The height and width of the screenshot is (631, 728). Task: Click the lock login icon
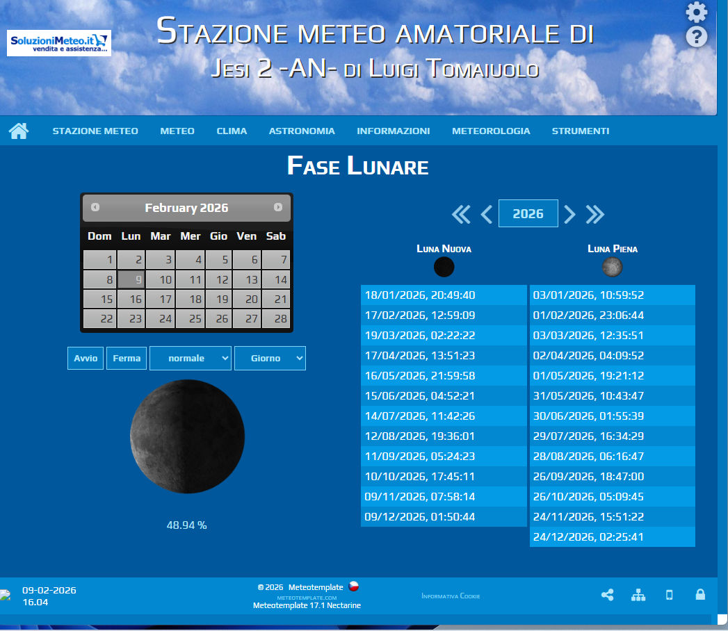coord(700,595)
